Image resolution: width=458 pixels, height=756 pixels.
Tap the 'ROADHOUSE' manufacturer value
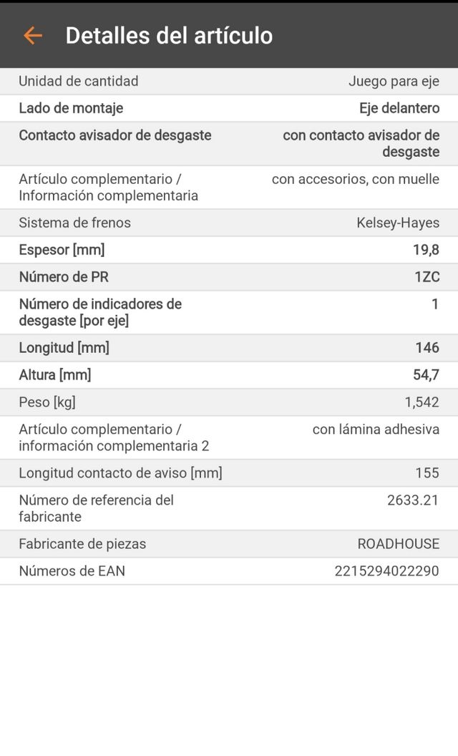399,544
